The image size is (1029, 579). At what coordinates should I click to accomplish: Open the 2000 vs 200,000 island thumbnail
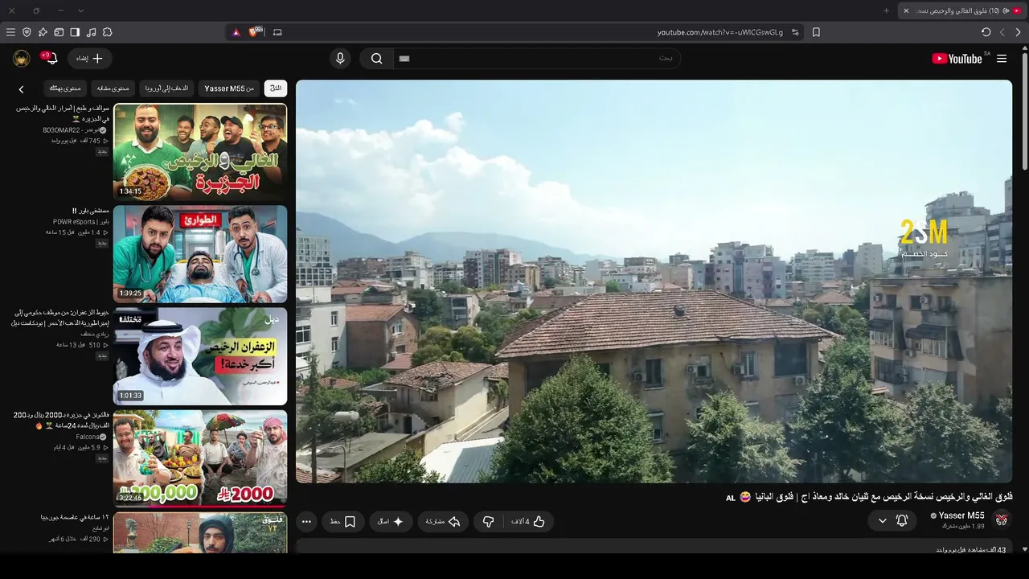coord(200,458)
